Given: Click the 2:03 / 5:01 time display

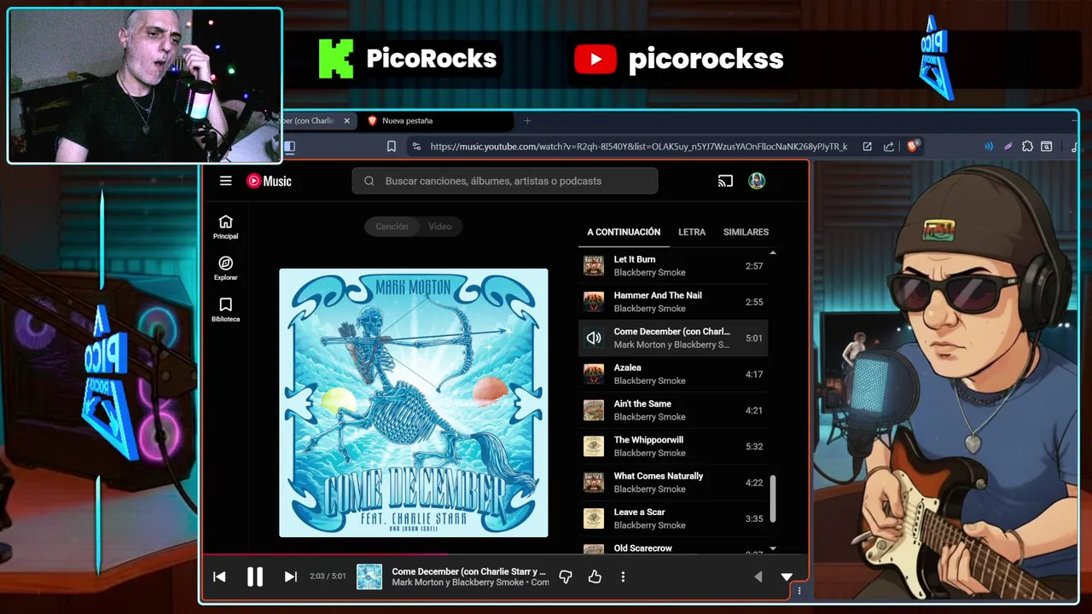Looking at the screenshot, I should tap(328, 576).
